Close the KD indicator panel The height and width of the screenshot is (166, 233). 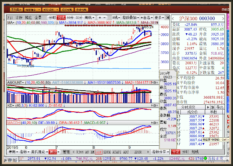[x=157, y=106]
